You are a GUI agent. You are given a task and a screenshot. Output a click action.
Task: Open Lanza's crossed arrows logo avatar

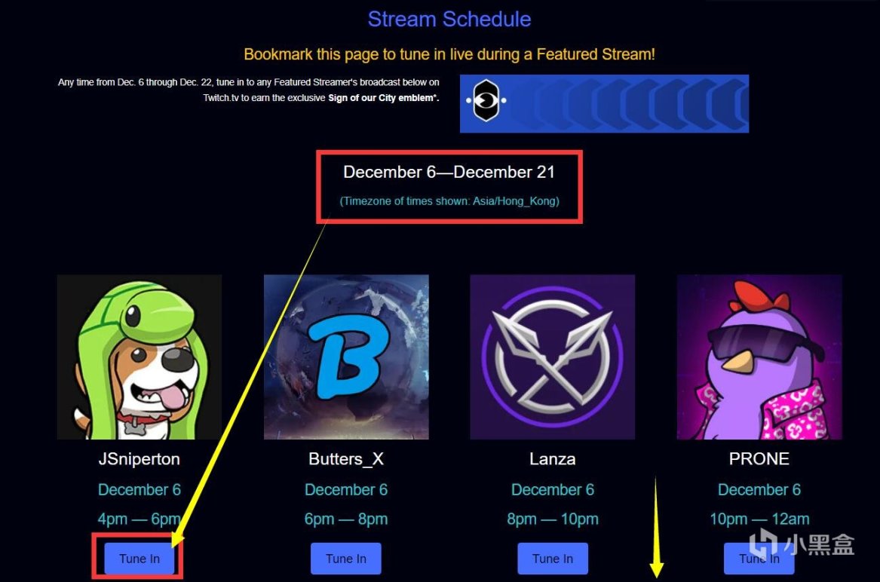(x=552, y=357)
